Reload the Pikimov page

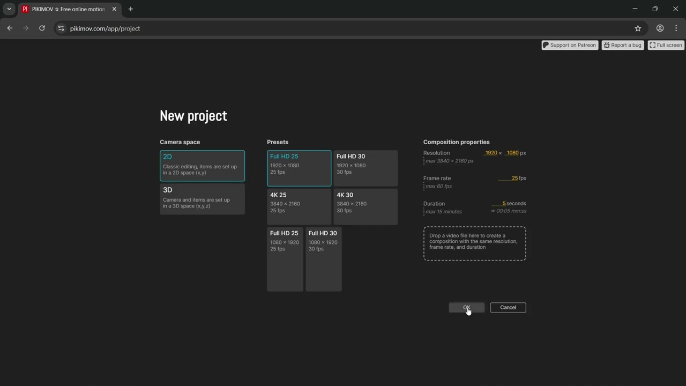pyautogui.click(x=42, y=28)
